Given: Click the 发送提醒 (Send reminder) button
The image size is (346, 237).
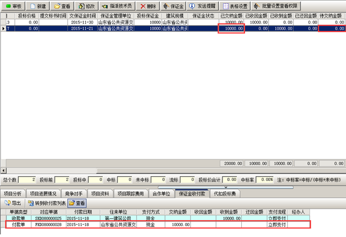Looking at the screenshot, I should [x=202, y=6].
